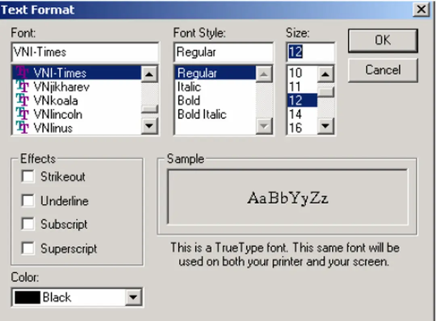Click the scroll-up arrow of the Font list
This screenshot has width=436, height=321.
(149, 73)
